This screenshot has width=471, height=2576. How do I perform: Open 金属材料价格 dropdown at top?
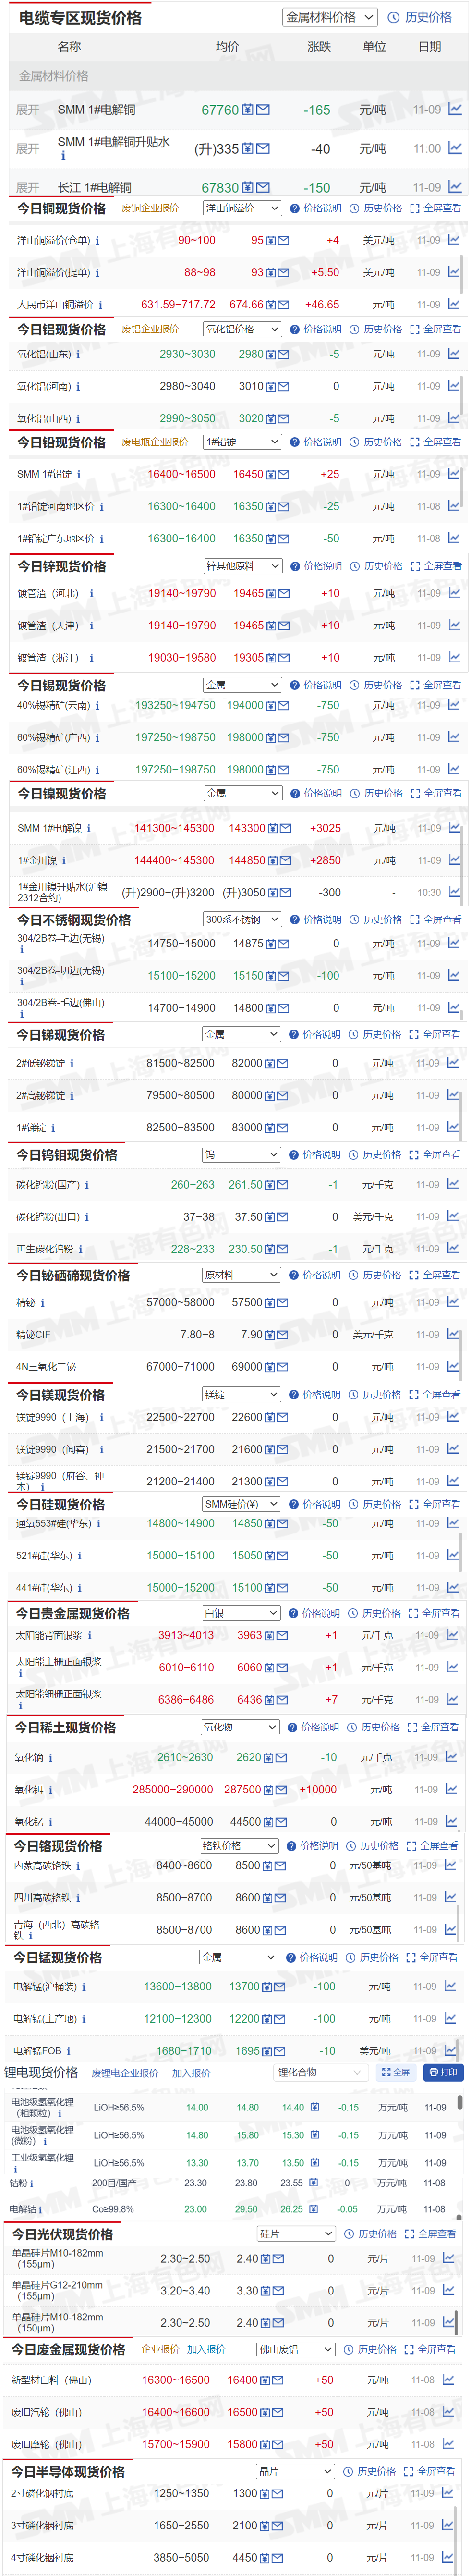(x=330, y=17)
